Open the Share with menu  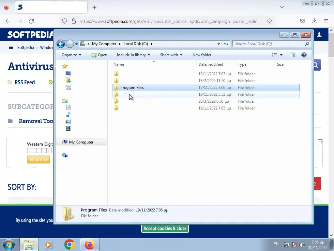coord(171,55)
